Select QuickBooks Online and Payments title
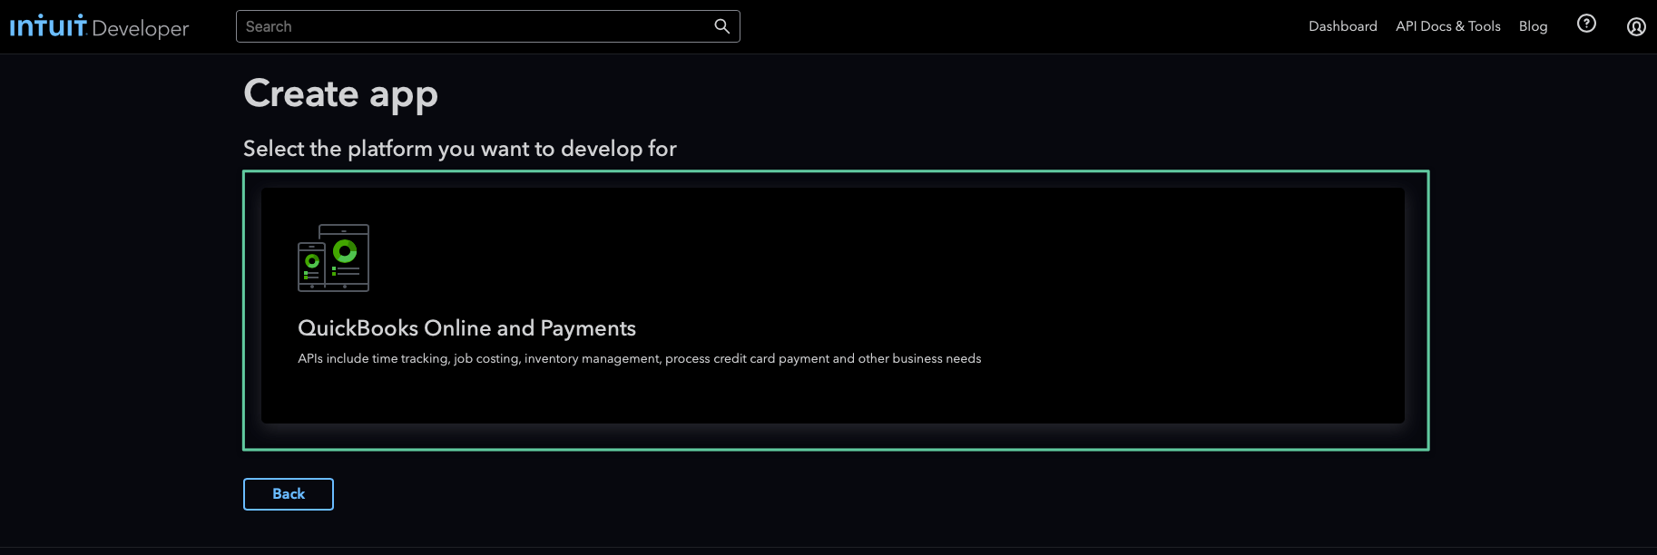Screen dimensions: 1657x555 click(x=466, y=328)
